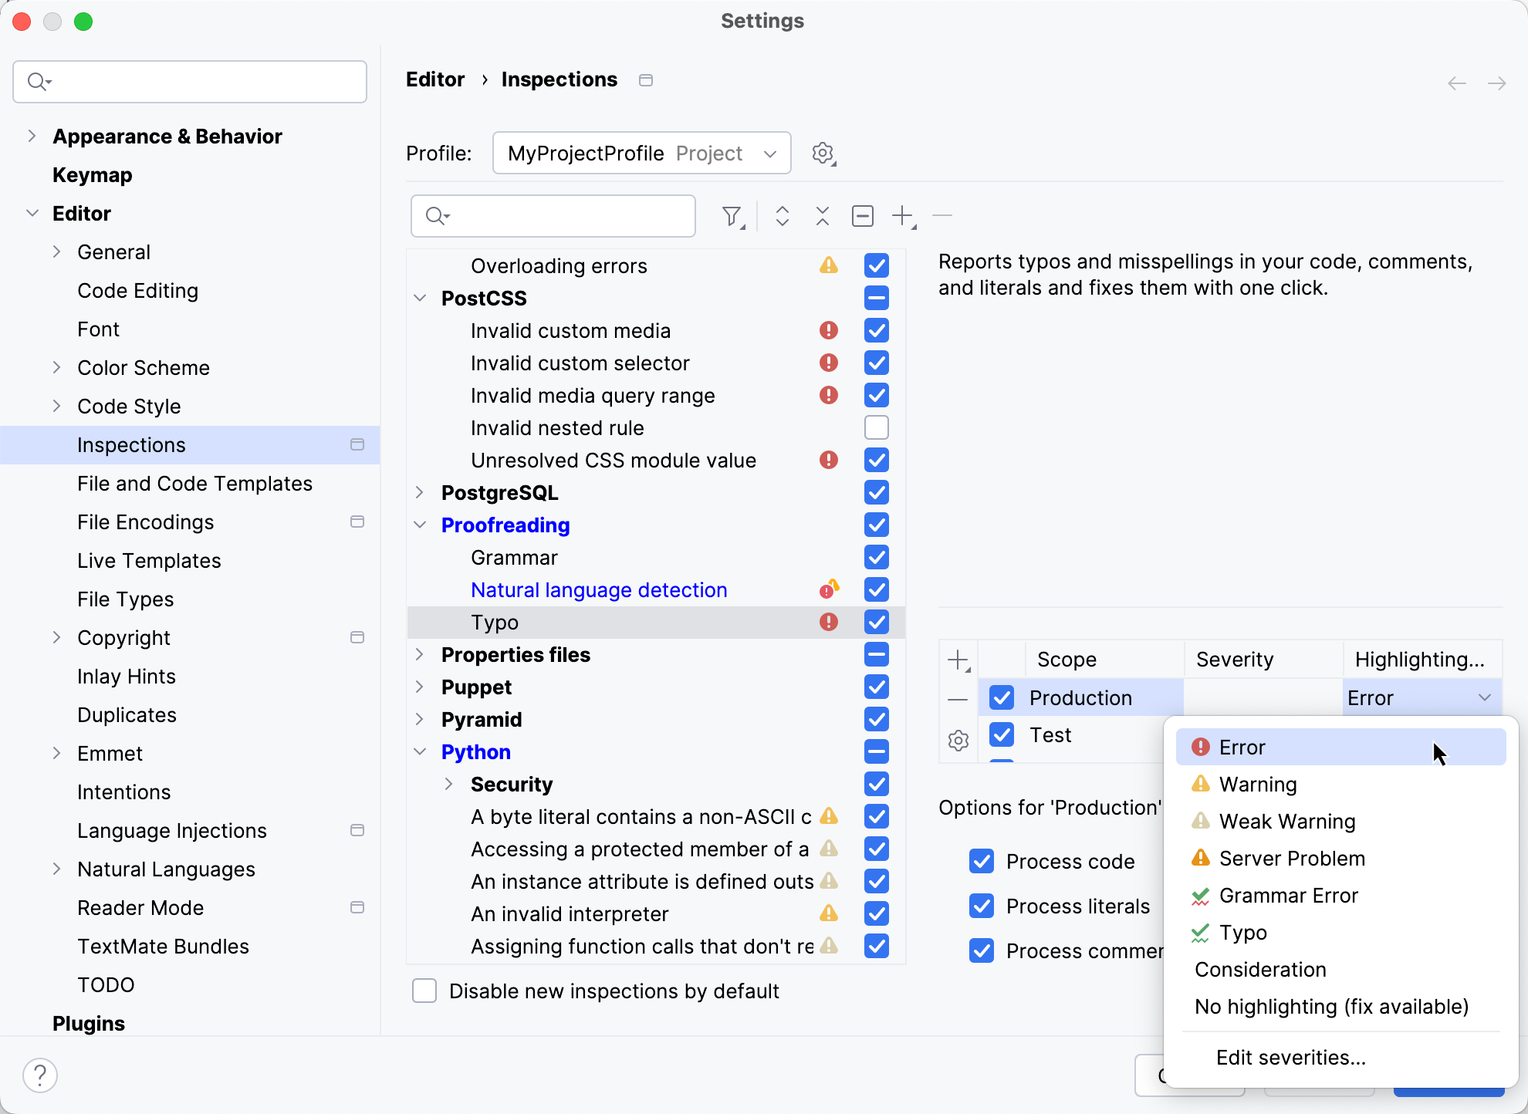Enable the Invalid nested rule checkbox

(876, 427)
